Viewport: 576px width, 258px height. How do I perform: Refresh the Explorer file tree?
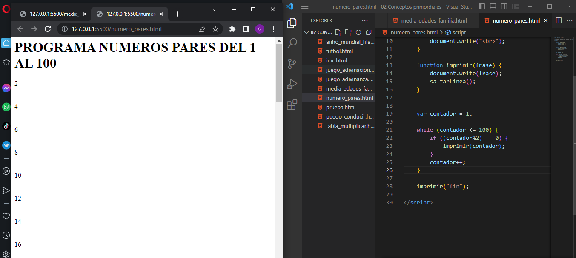coord(358,32)
